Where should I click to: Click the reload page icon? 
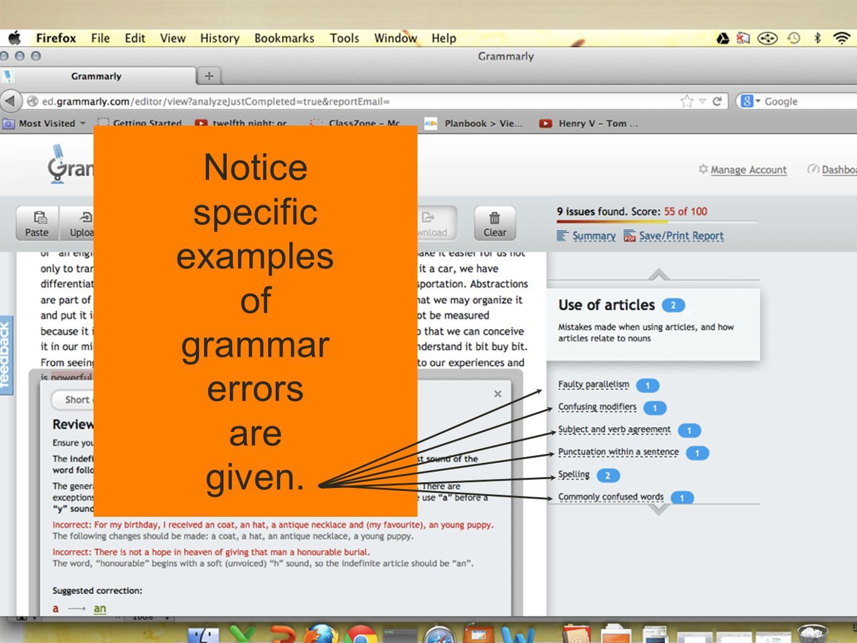pos(717,101)
